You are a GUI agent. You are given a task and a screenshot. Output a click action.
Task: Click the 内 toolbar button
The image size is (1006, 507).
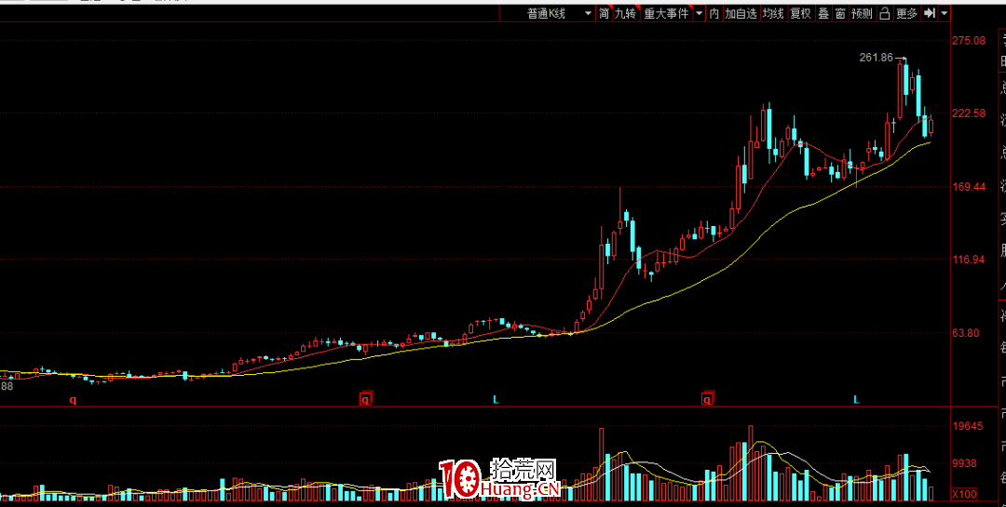(714, 13)
